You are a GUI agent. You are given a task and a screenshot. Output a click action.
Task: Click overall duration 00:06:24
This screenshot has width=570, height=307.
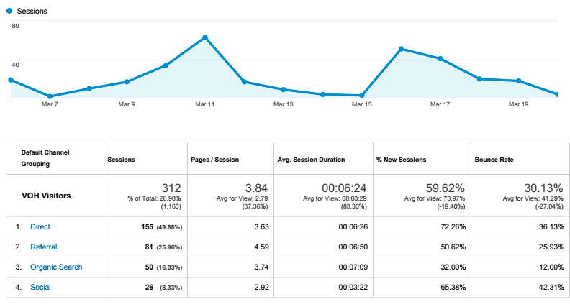click(344, 188)
